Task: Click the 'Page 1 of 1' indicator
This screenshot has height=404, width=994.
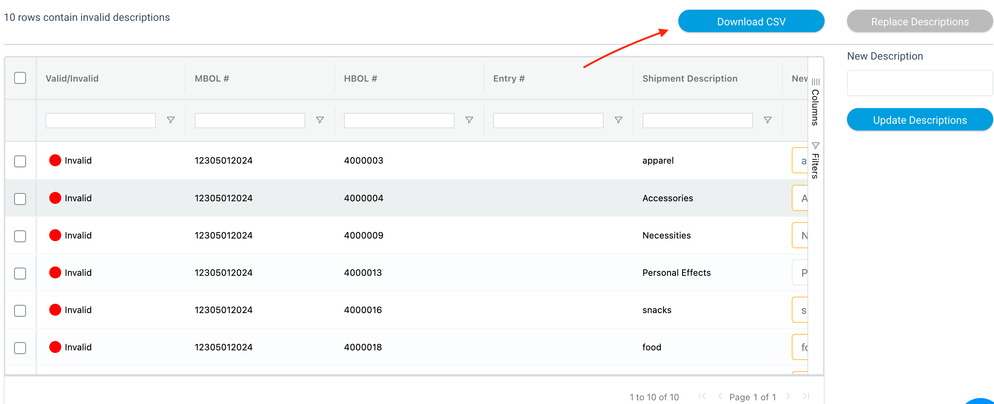Action: pyautogui.click(x=753, y=397)
